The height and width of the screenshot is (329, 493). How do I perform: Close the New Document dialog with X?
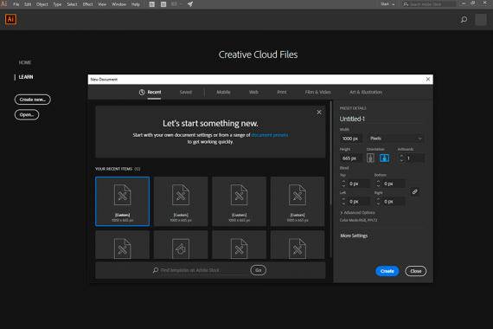click(x=428, y=80)
